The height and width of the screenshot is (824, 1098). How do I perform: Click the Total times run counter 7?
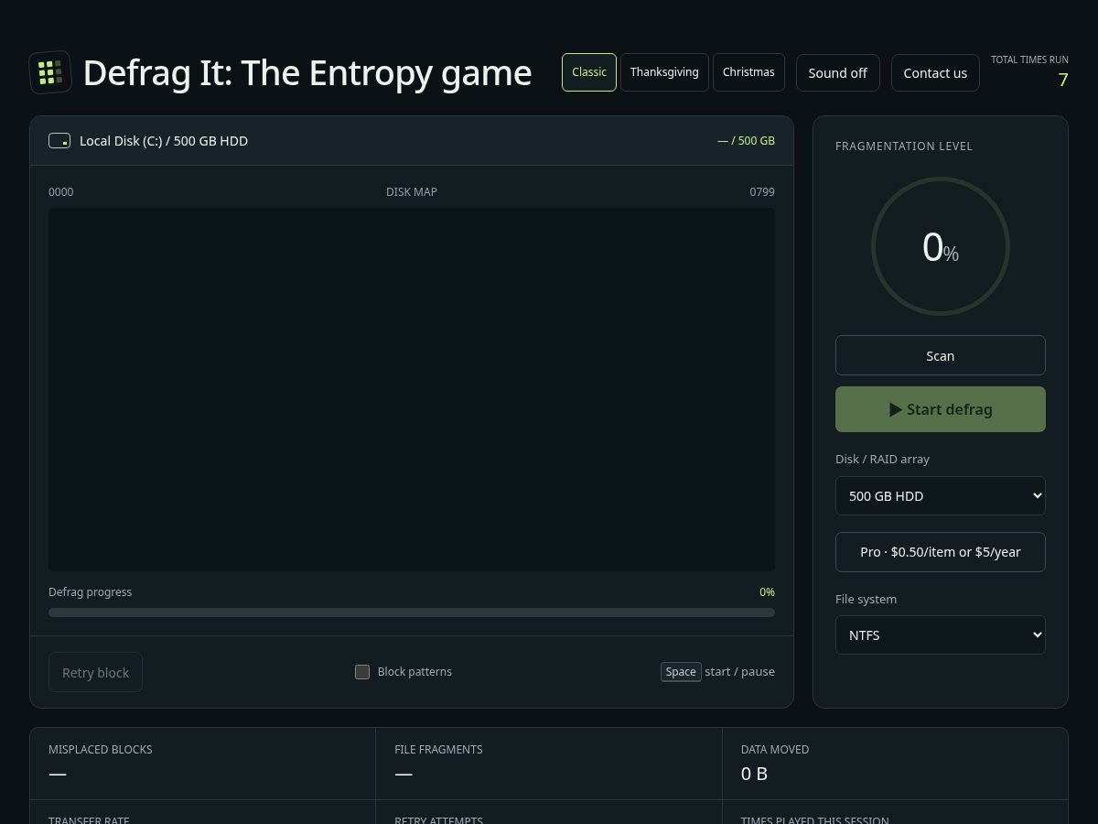click(x=1063, y=80)
